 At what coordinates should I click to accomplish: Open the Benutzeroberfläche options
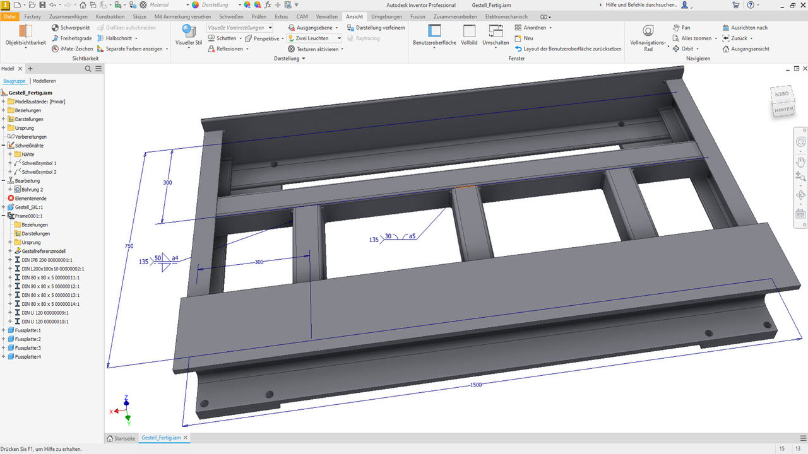click(x=434, y=35)
